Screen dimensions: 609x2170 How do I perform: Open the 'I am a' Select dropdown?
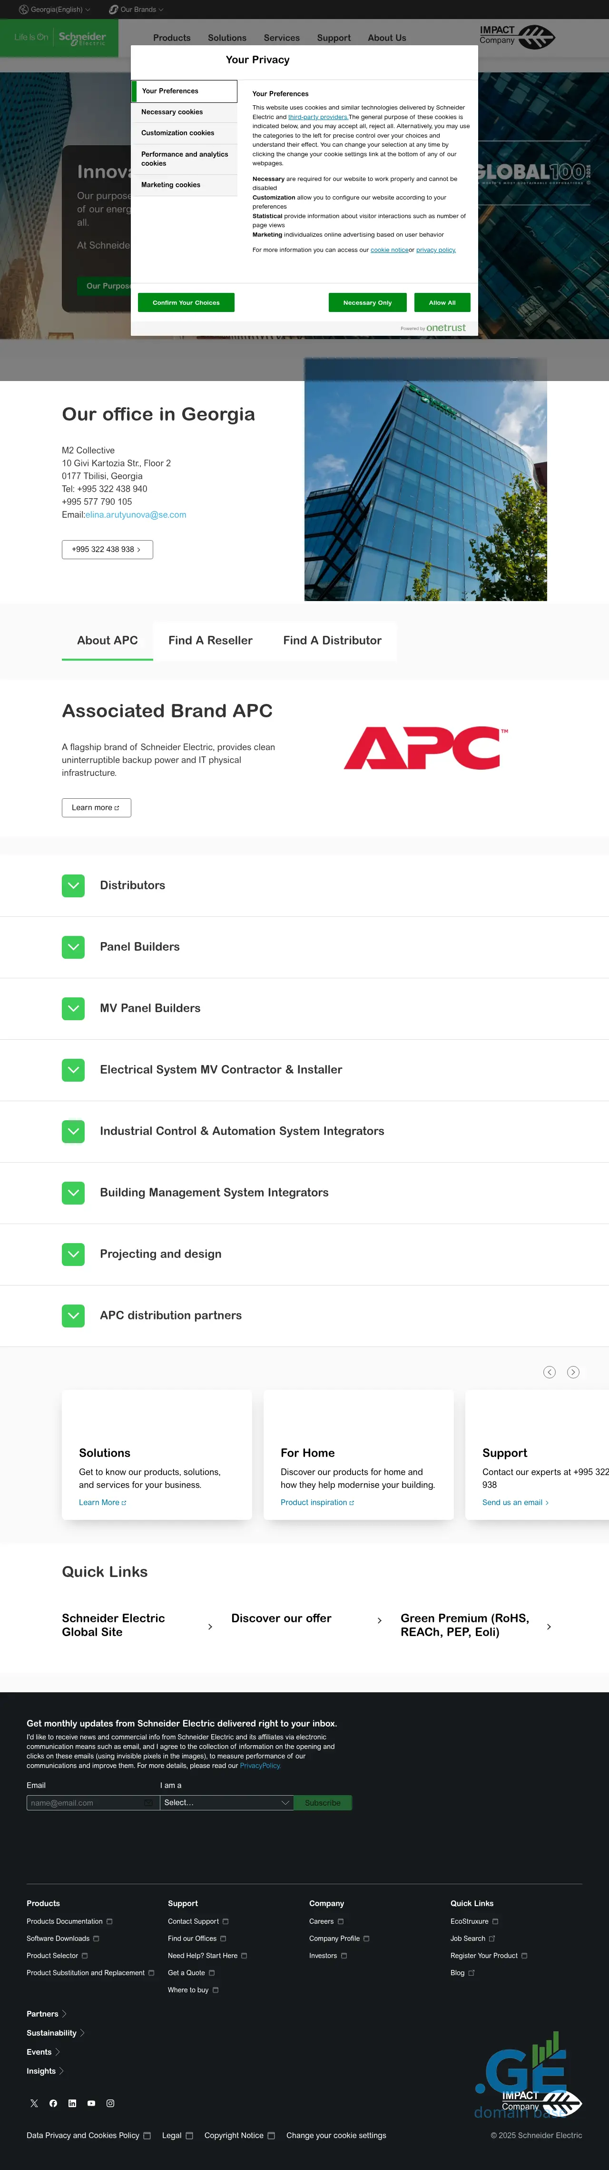pos(226,1802)
